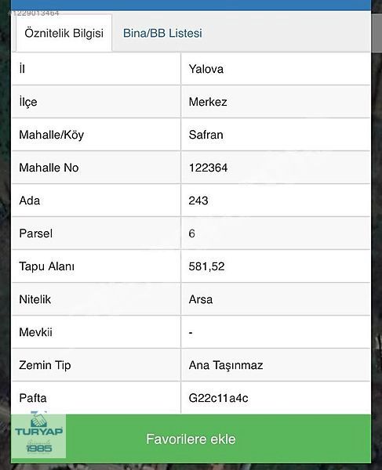Switch to the Bina/BB Listesi tab

(x=162, y=33)
